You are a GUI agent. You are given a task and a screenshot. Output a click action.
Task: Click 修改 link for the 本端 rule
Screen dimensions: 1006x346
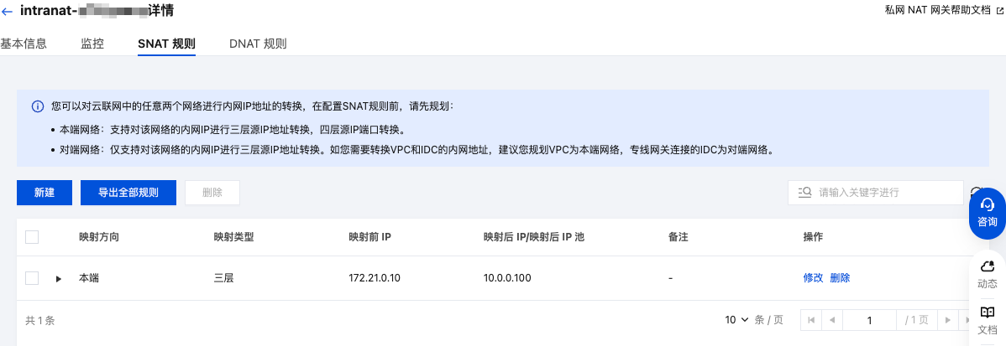(813, 278)
